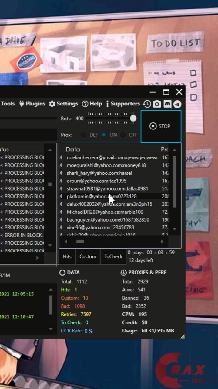The height and width of the screenshot is (389, 218).
Task: Click the Data list scroll-down arrow
Action: click(x=174, y=229)
